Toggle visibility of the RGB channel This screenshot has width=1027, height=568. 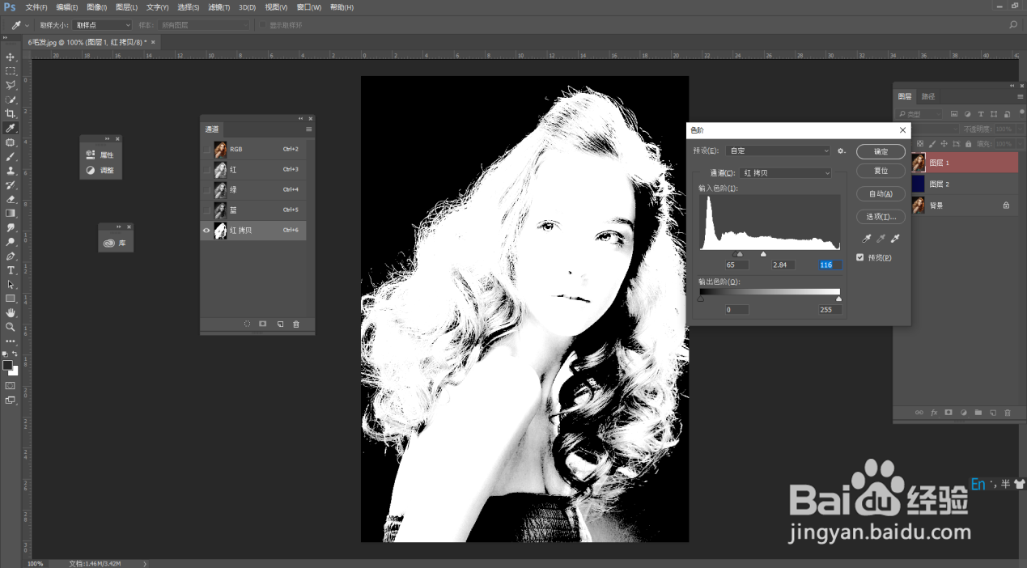coord(206,150)
